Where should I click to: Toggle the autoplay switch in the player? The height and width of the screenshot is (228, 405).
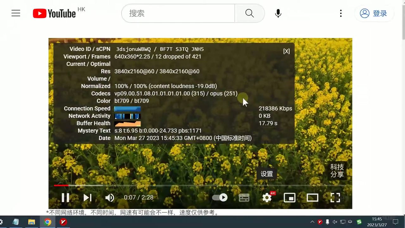pos(220,197)
